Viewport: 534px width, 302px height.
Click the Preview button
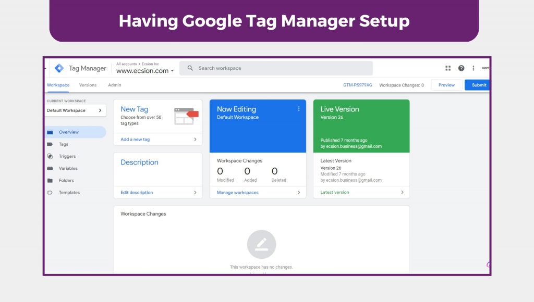coord(446,85)
